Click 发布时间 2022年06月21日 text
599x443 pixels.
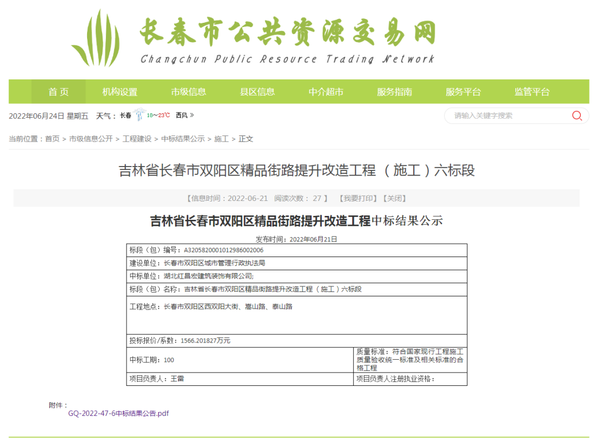click(296, 239)
